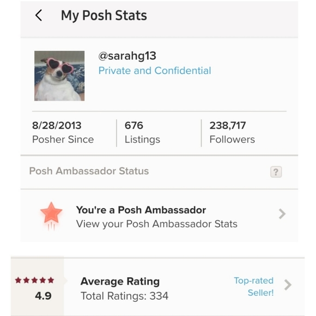This screenshot has height=316, width=316.
Task: Open You're a Posh Ambassador row
Action: [159, 216]
